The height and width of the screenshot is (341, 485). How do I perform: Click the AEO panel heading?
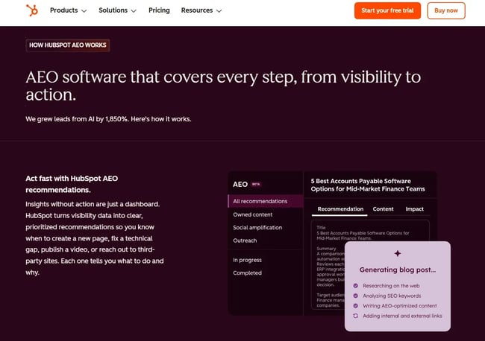click(240, 184)
